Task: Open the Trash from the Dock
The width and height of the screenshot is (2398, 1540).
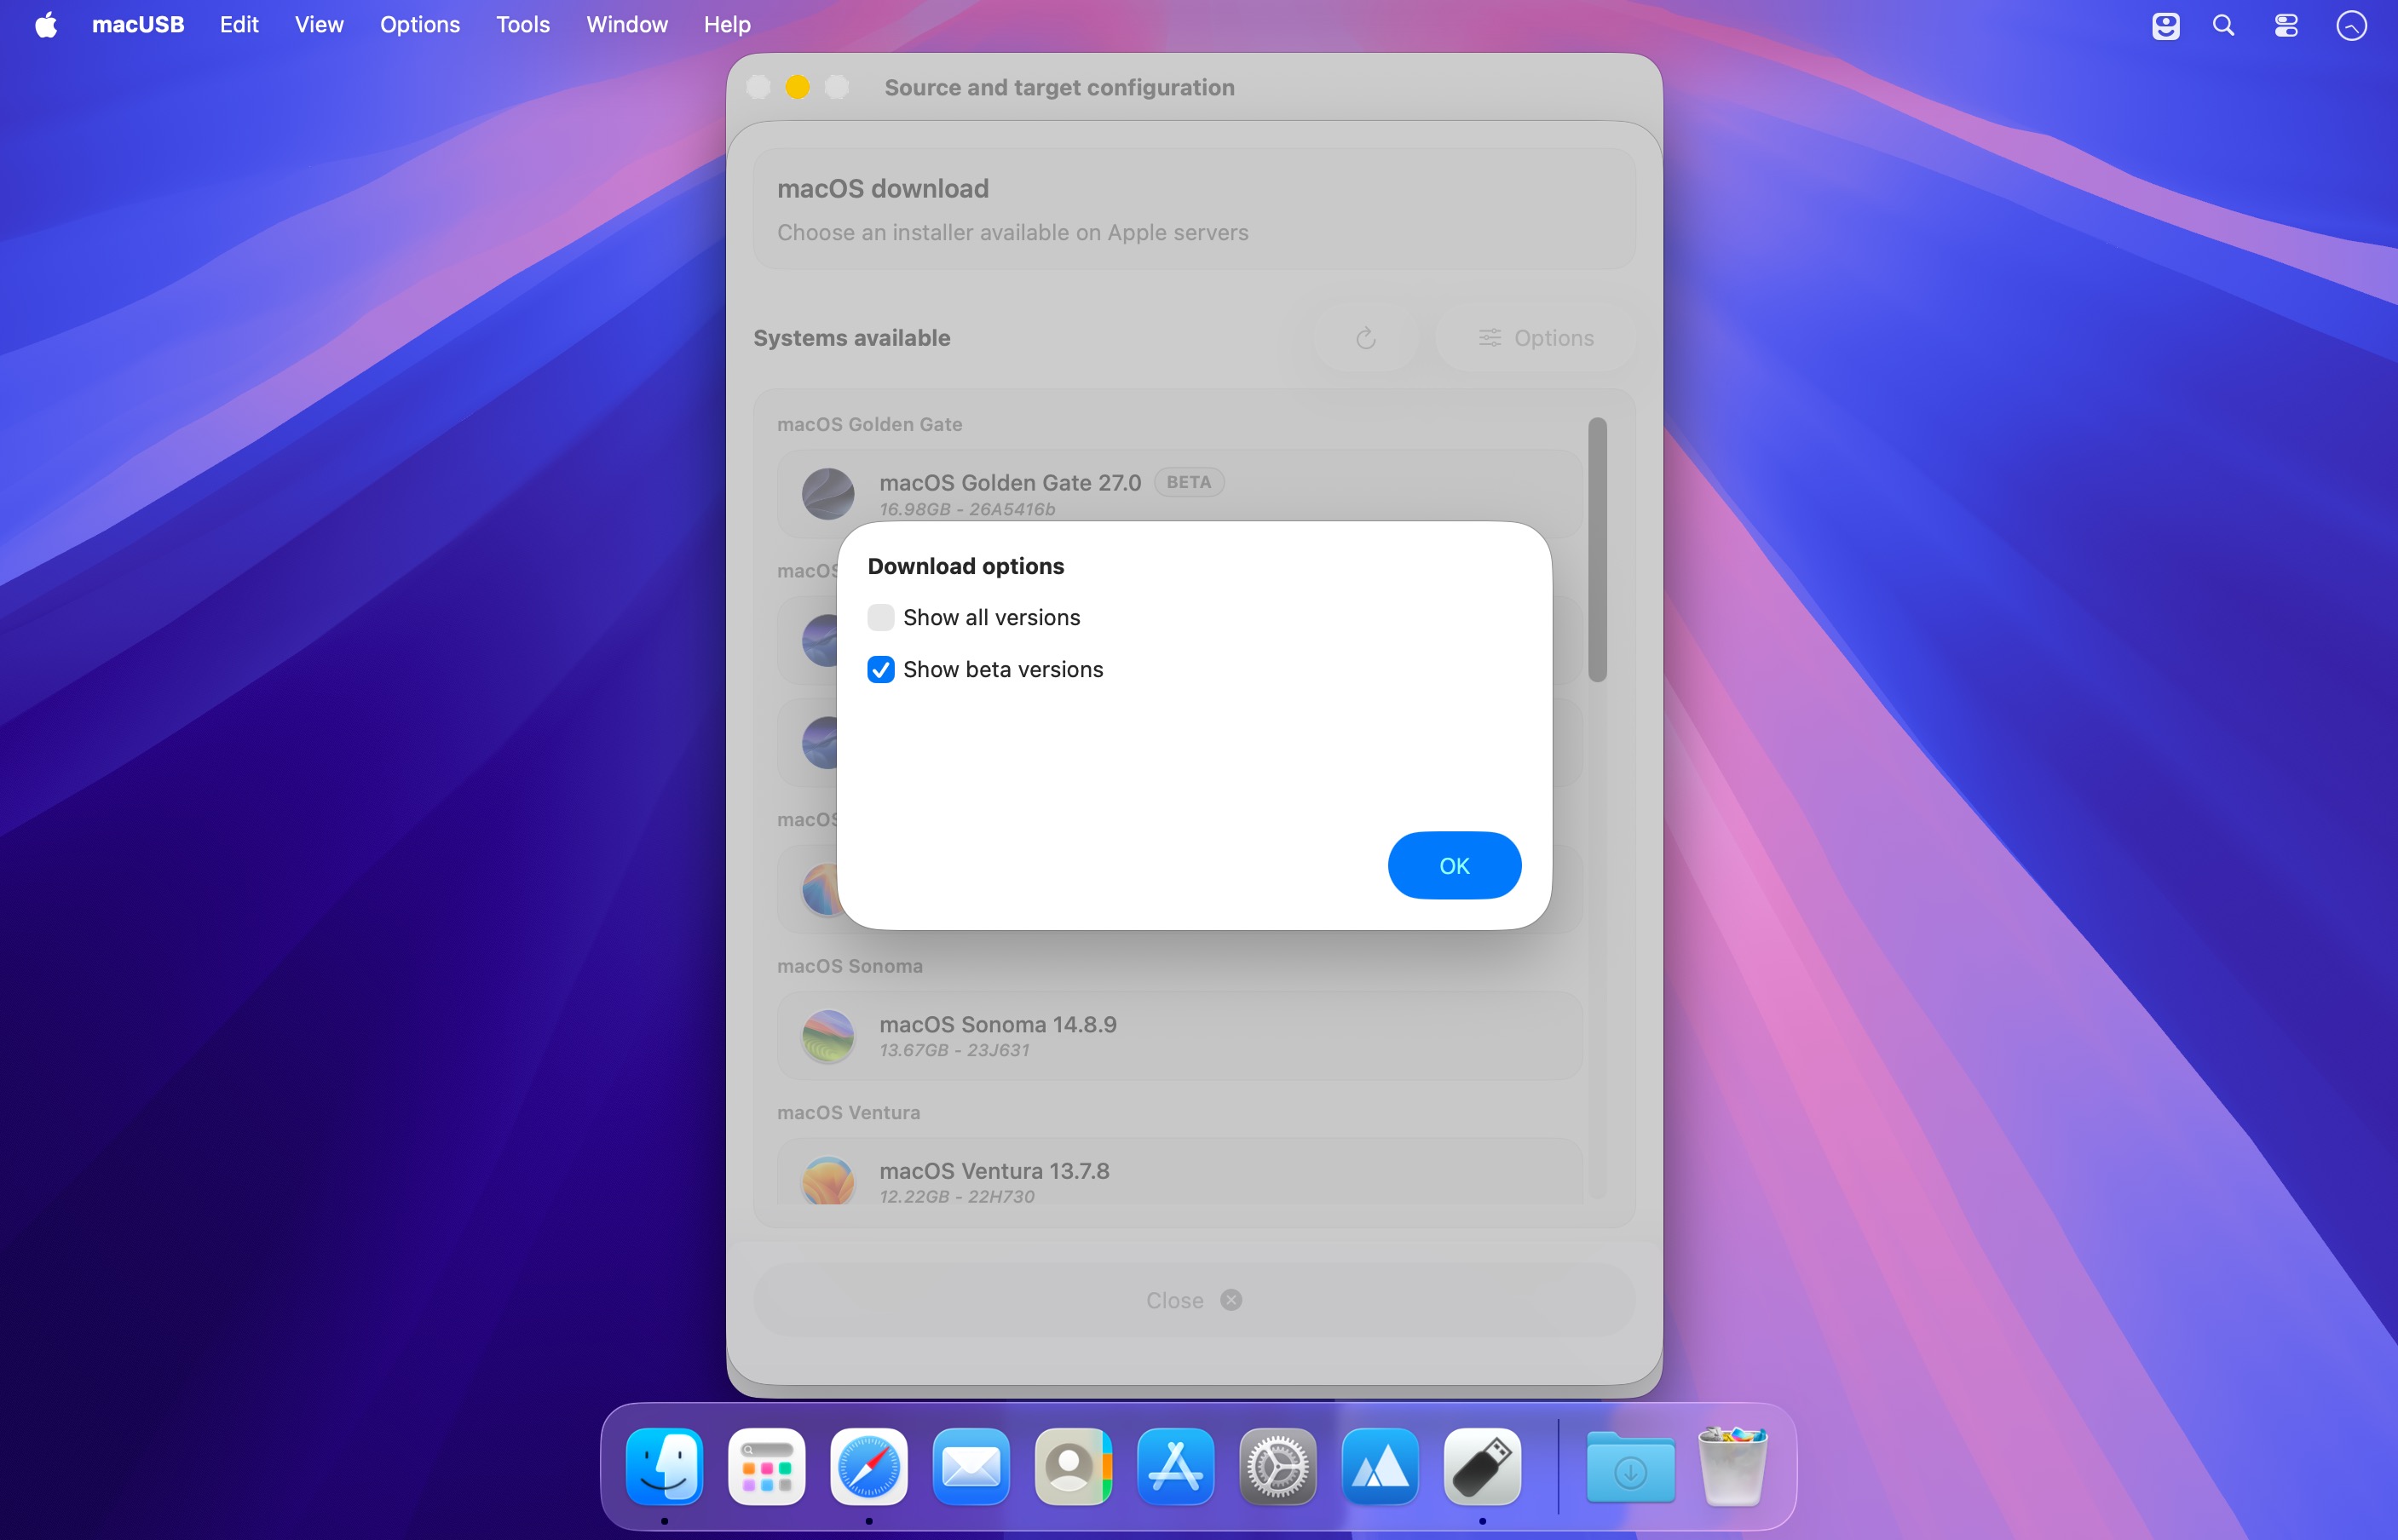Action: pyautogui.click(x=1732, y=1466)
